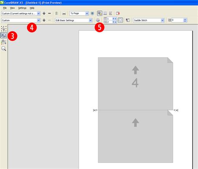Select the Pick tool in the toolbox
This screenshot has width=198, height=169.
coord(4,29)
